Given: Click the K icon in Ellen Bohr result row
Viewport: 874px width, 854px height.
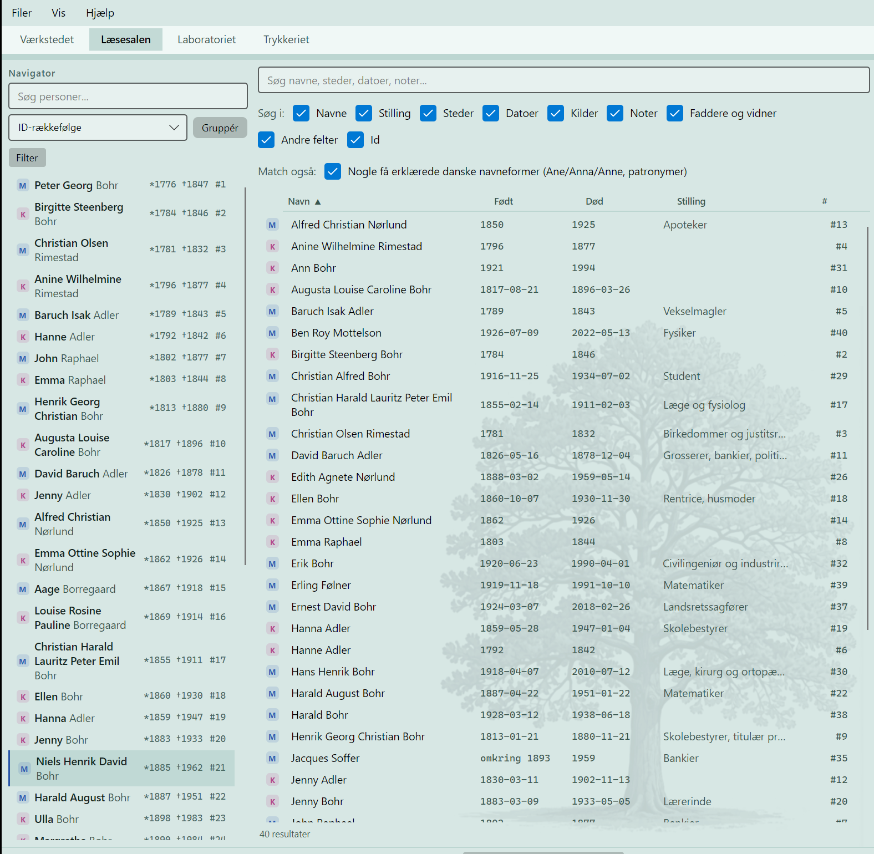Looking at the screenshot, I should point(272,499).
